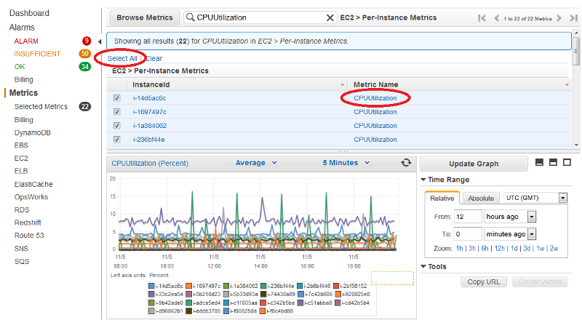
Task: Collapse the left navigation pane arrow
Action: click(x=100, y=41)
